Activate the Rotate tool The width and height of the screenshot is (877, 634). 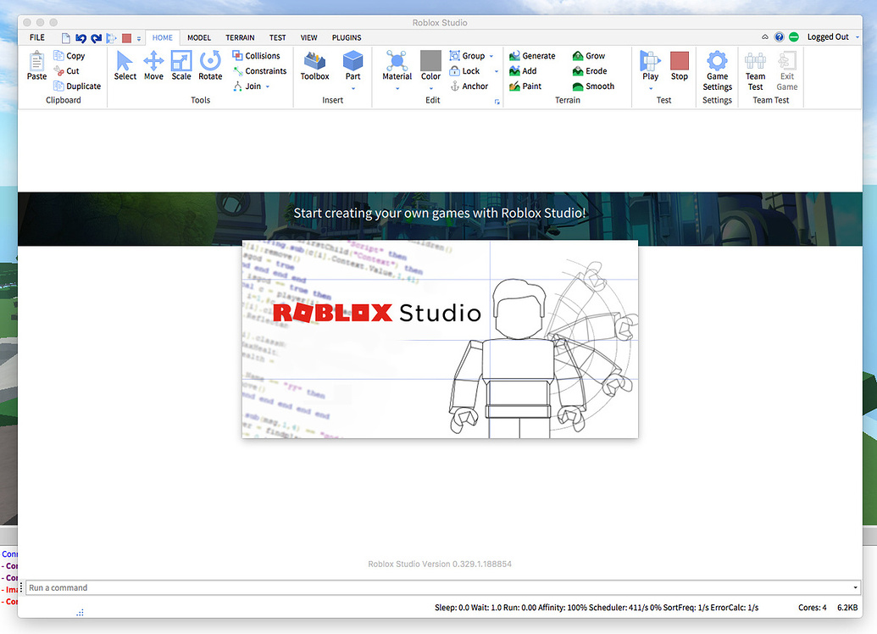point(210,65)
